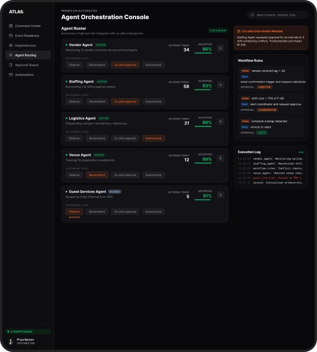317x352 pixels.
Task: Click the Vendor Agent play icon button
Action: click(220, 48)
